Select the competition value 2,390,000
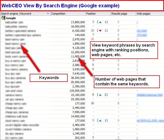 [78, 86]
